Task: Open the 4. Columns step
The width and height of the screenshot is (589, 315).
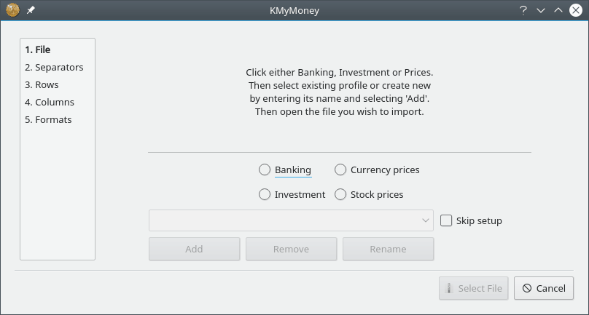Action: [x=50, y=103]
